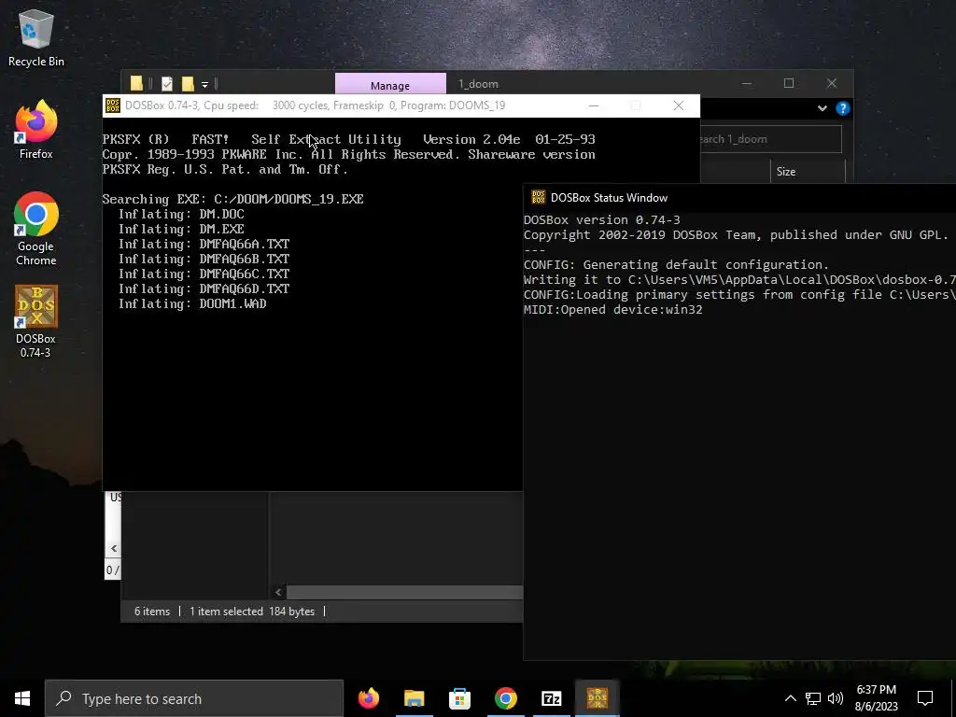Viewport: 956px width, 717px height.
Task: Click the "Inflating: DM.DOC" line
Action: [181, 214]
